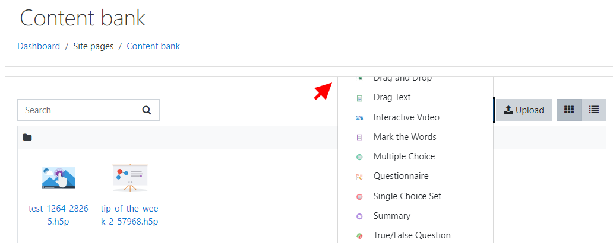Click the Questionnaire icon

[x=360, y=177]
